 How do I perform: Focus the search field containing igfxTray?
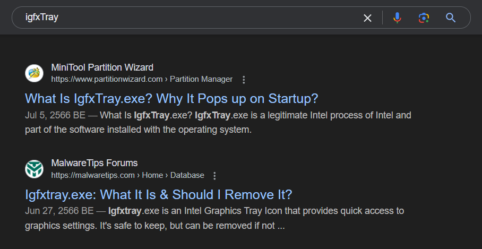coord(191,18)
